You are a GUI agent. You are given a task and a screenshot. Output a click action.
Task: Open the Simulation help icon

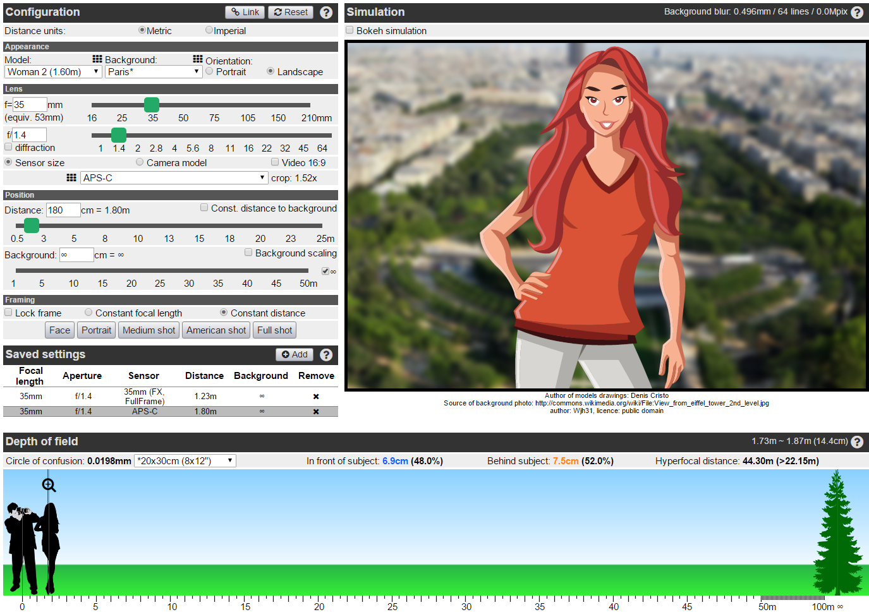coord(857,13)
